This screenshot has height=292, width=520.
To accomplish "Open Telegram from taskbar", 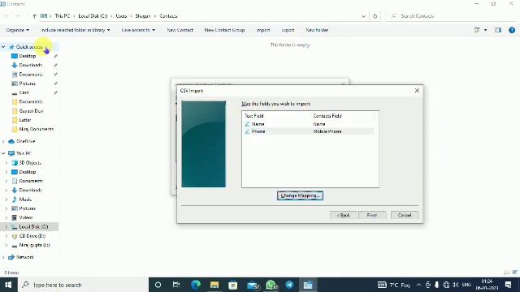I will 289,285.
